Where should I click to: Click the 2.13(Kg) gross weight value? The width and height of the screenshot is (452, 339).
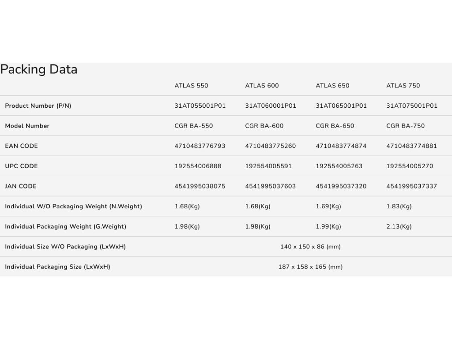point(399,226)
